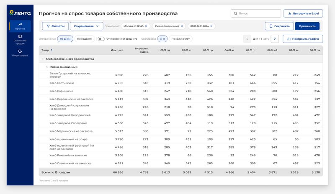The width and height of the screenshot is (335, 194).
Task: Click the 05.01 пт column header
Action: (251, 50)
